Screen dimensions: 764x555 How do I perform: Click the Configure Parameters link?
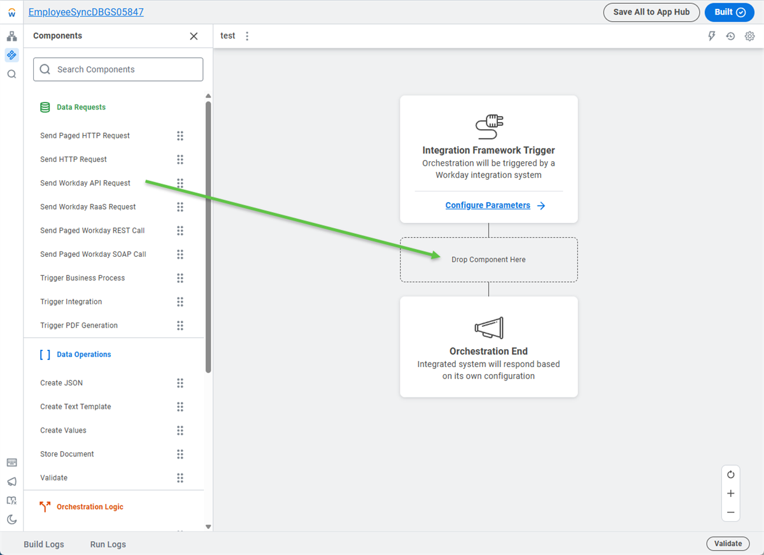pos(495,206)
